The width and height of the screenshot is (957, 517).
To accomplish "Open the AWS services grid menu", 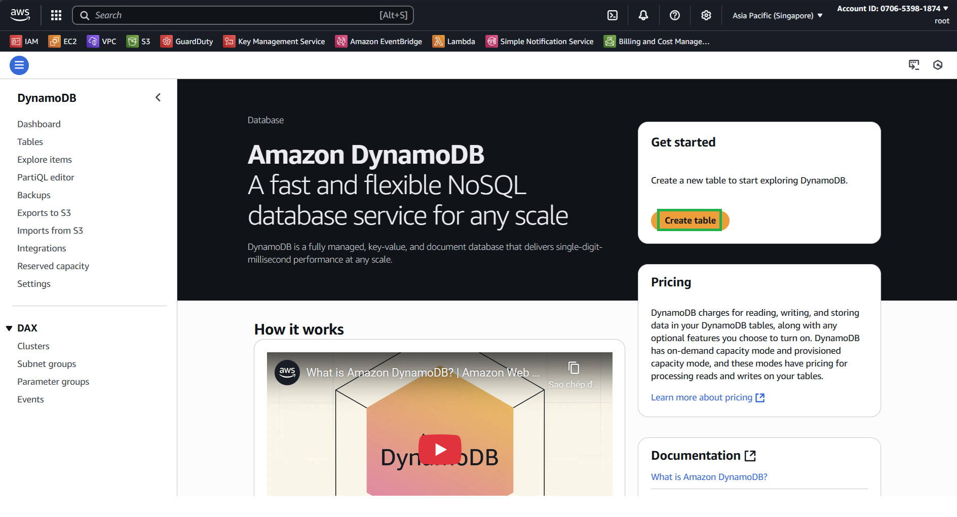I will click(x=56, y=15).
